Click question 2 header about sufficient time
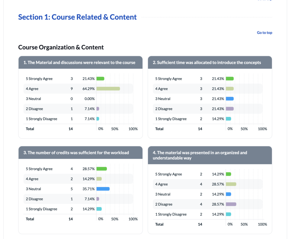 coord(210,62)
